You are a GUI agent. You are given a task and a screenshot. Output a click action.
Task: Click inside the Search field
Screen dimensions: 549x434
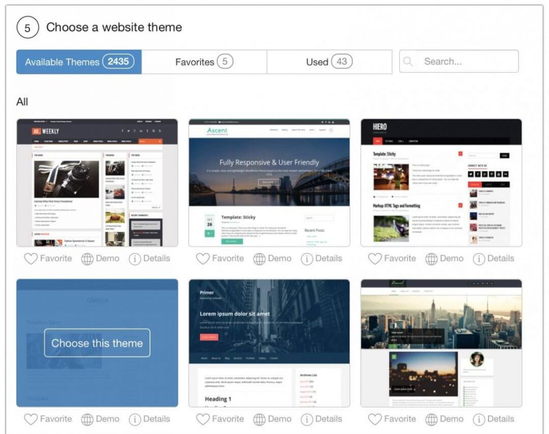pyautogui.click(x=461, y=61)
